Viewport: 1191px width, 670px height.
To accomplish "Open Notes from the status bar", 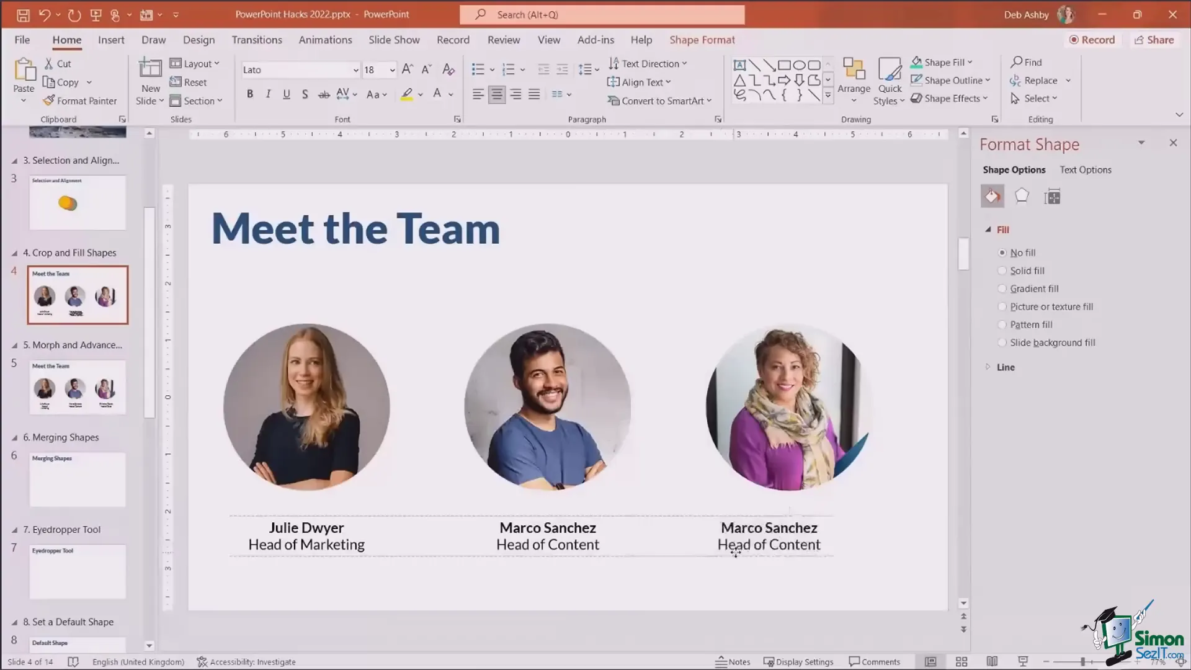I will [x=733, y=662].
